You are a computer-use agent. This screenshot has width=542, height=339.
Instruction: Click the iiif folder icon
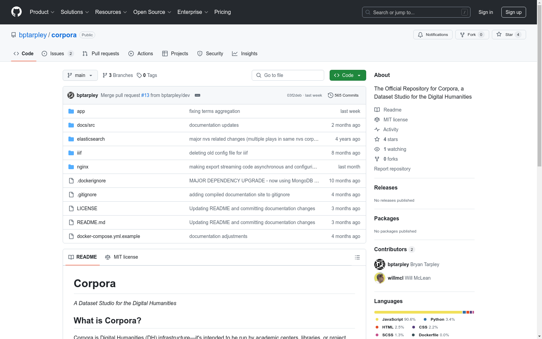[x=71, y=153]
